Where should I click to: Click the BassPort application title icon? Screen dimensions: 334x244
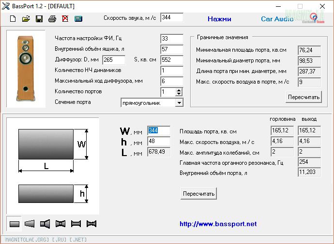(x=5, y=6)
